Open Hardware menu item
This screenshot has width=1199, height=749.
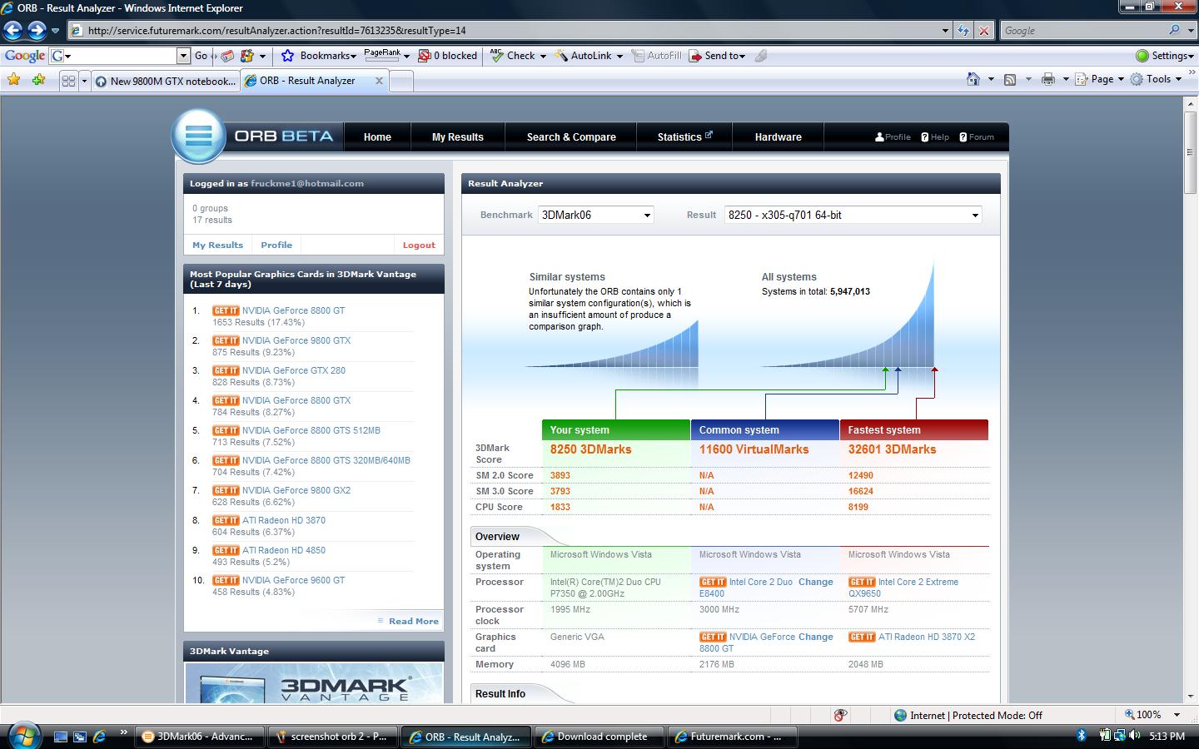779,137
